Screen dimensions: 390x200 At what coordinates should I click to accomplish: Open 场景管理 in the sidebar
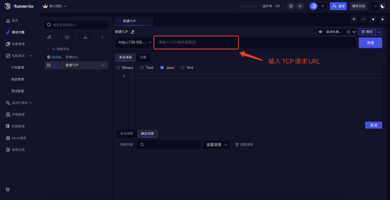pos(18,44)
